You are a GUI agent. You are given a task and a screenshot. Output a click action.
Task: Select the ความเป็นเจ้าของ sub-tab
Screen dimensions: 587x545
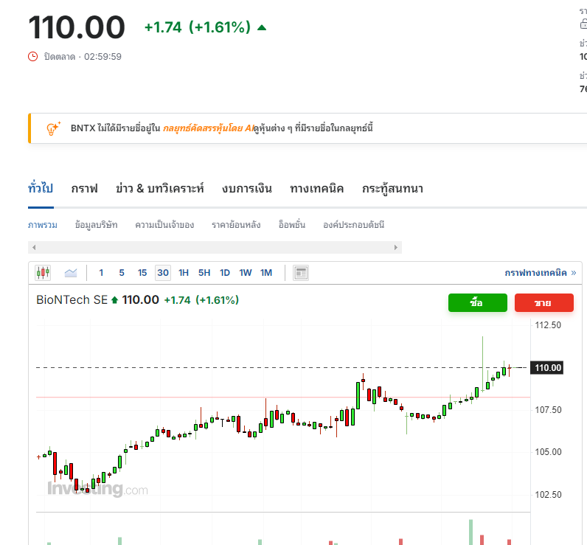tap(164, 225)
